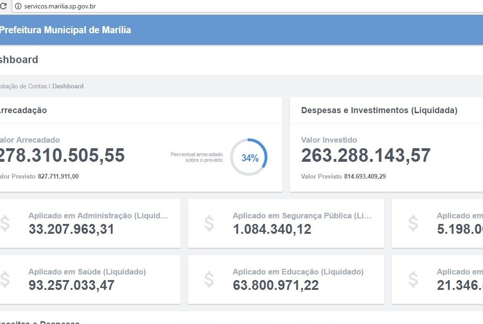
Task: Click the 34% circular progress indicator
Action: [249, 158]
